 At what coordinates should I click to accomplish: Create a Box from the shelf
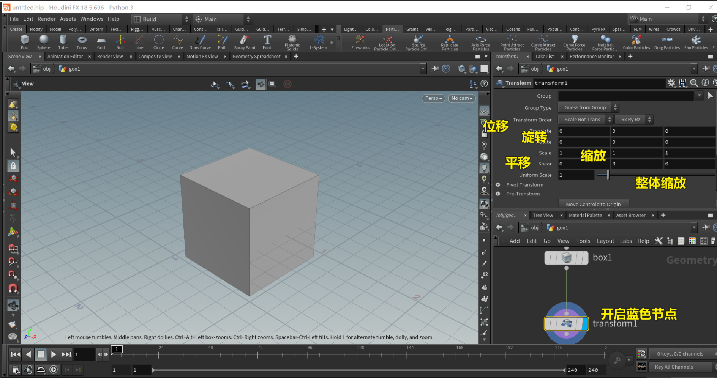click(x=24, y=42)
